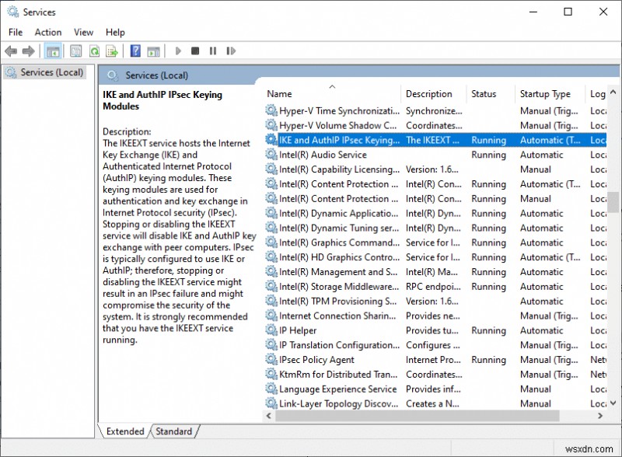Click the Help icon in the toolbar
622x457 pixels.
[135, 51]
